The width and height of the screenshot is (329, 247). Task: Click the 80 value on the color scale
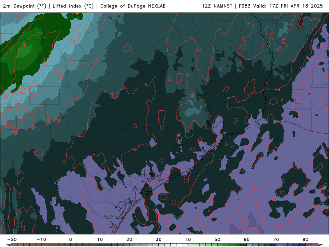[306, 240]
